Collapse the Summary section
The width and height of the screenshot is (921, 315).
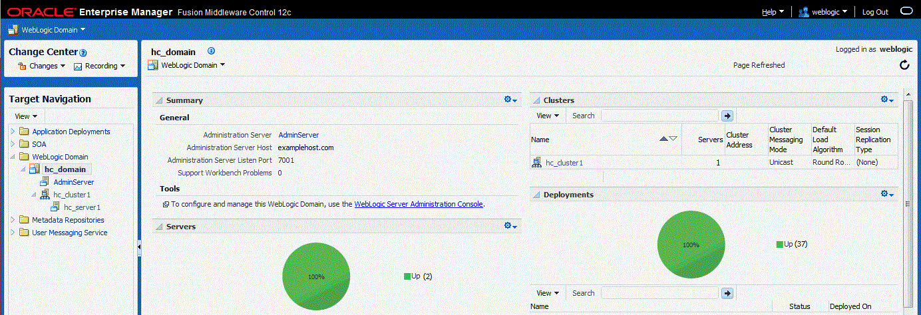click(159, 100)
